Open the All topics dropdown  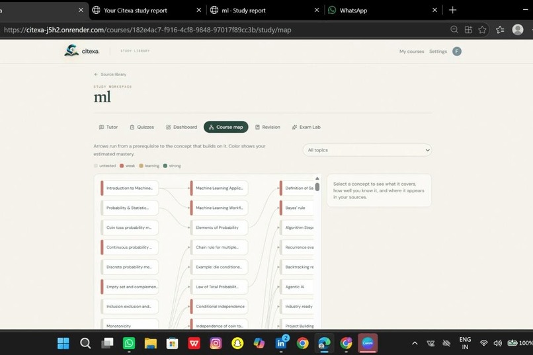click(x=367, y=150)
